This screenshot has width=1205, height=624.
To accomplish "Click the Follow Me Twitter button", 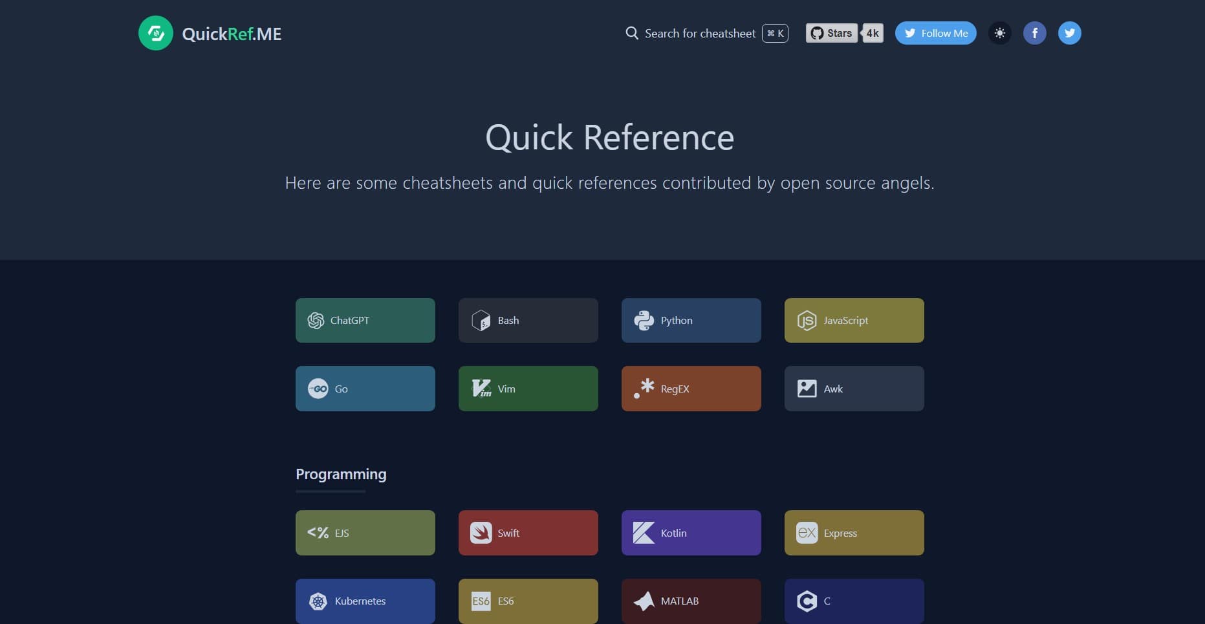I will [936, 33].
